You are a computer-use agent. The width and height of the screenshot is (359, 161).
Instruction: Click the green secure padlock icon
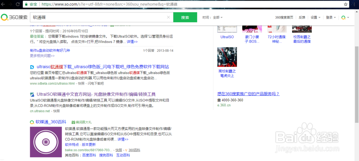pyautogui.click(x=26, y=4)
